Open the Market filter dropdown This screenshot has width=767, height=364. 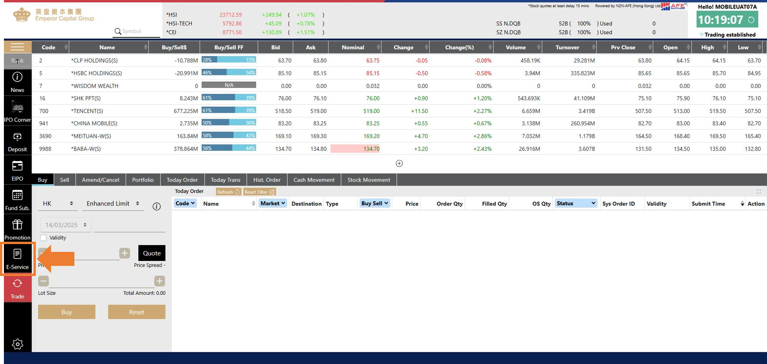pyautogui.click(x=273, y=203)
